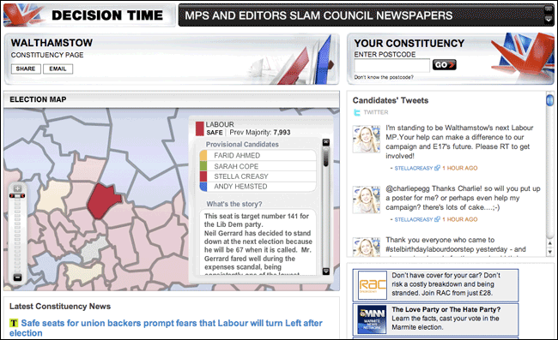Viewport: 558px width, 340px height.
Task: Grab the info panel scrollbar thumb
Action: (x=325, y=157)
